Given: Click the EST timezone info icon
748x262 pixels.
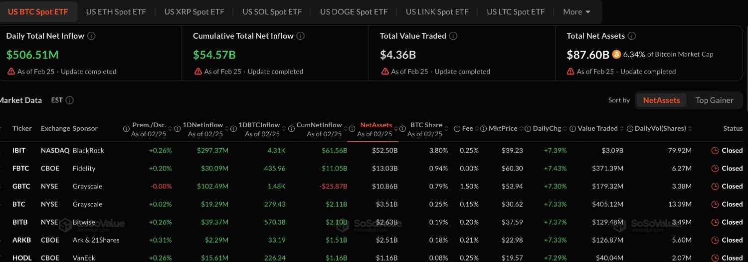Looking at the screenshot, I should point(70,100).
